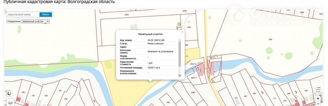Viewport: 328px width, 106px height.
Task: Focus the кадастровый номер input field
Action: 23,15
